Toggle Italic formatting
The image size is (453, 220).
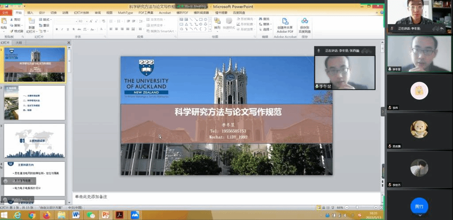point(62,30)
